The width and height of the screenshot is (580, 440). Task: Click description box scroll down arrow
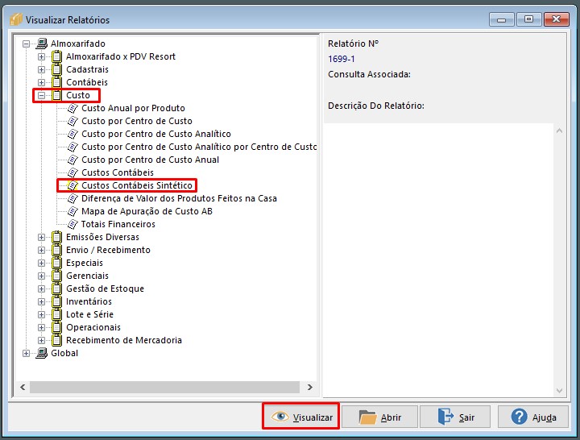(559, 391)
